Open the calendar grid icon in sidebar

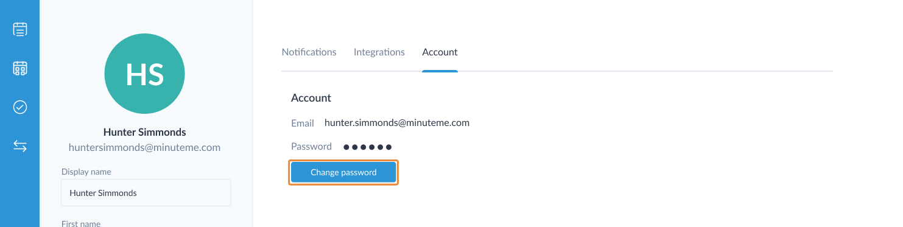pos(20,68)
